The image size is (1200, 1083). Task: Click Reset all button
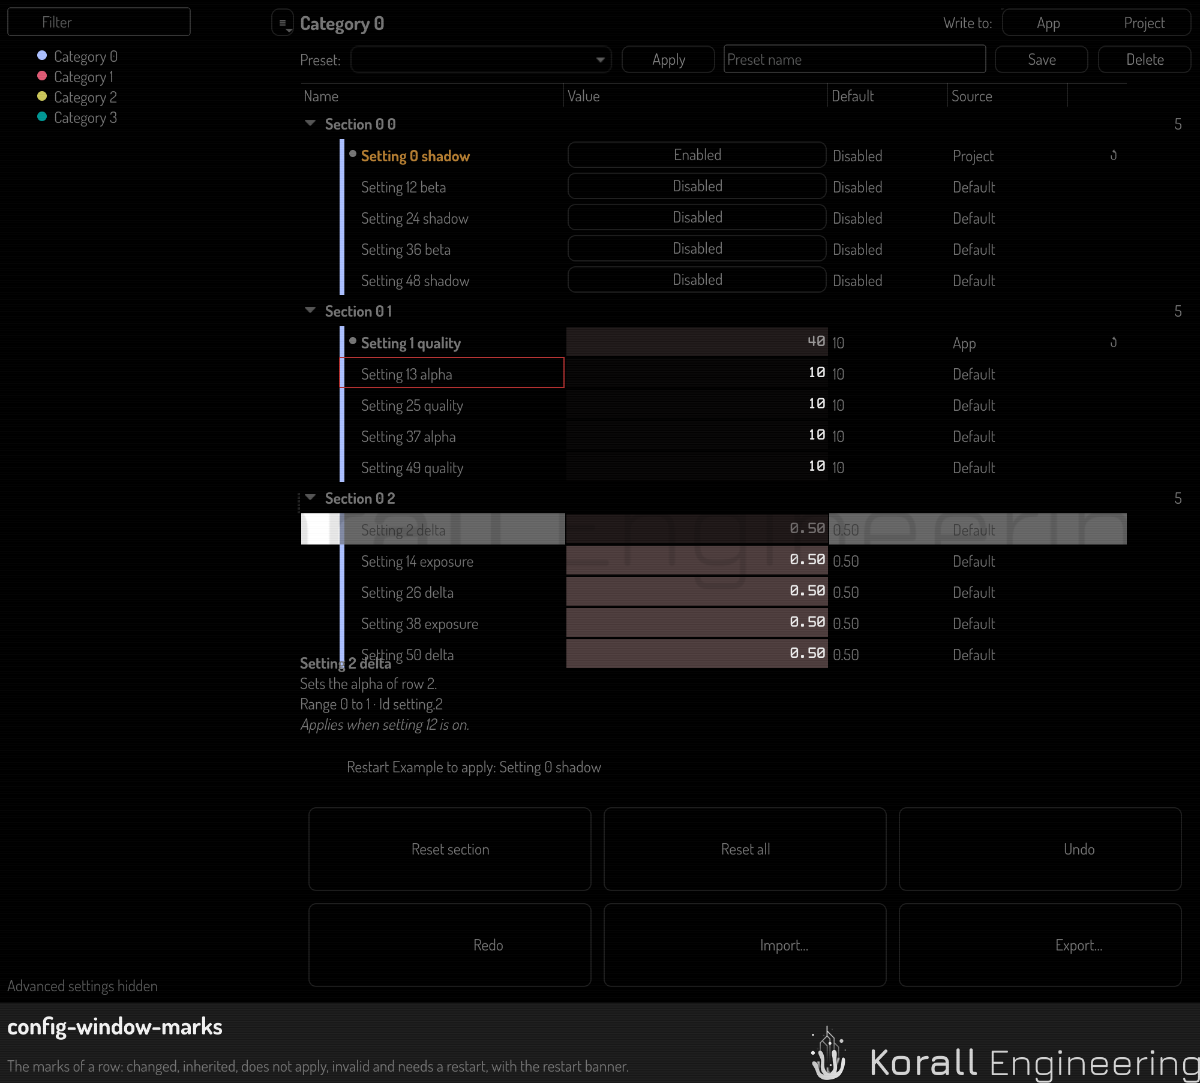pyautogui.click(x=745, y=849)
